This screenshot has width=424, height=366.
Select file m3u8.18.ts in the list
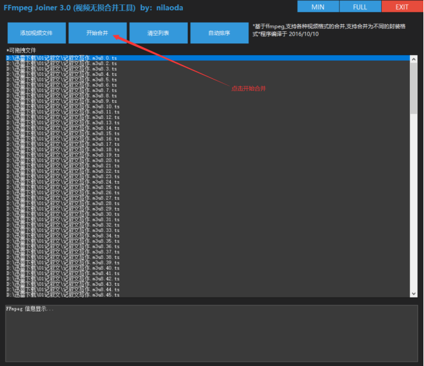pos(207,149)
